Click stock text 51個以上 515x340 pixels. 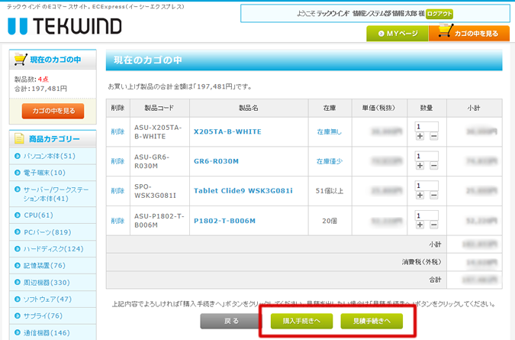[x=330, y=191]
